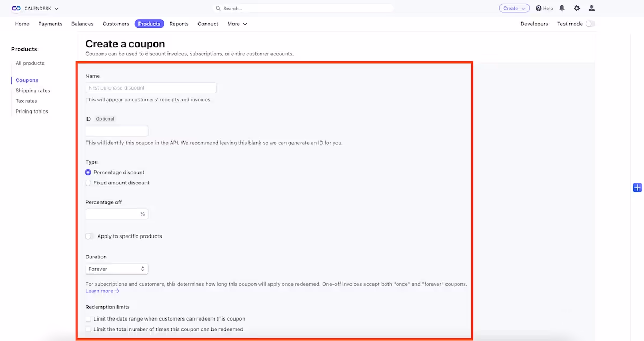The height and width of the screenshot is (341, 644).
Task: Open the Help question mark icon
Action: pyautogui.click(x=539, y=9)
